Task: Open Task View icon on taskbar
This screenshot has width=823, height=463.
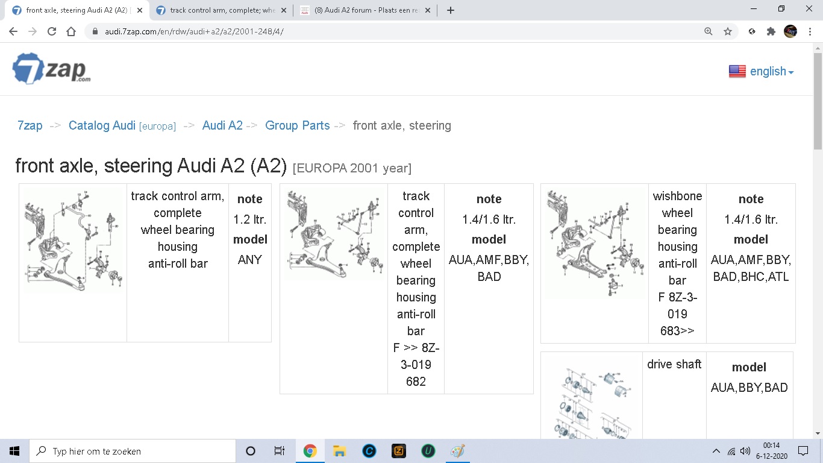Action: click(x=280, y=451)
